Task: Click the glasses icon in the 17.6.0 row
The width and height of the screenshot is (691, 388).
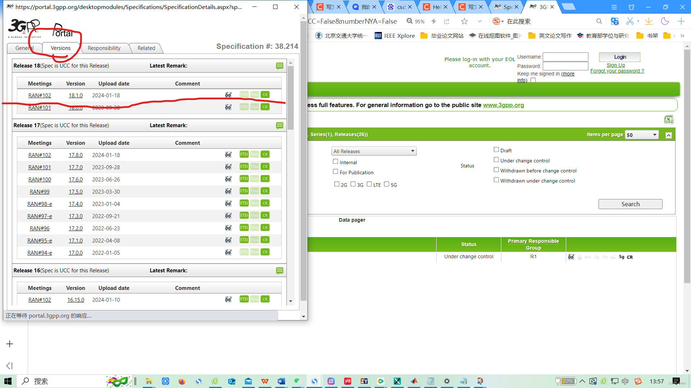Action: 228,179
